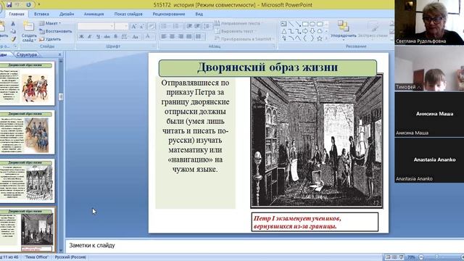Select the Format Painter brush icon
This screenshot has height=261, width=464.
13,38
